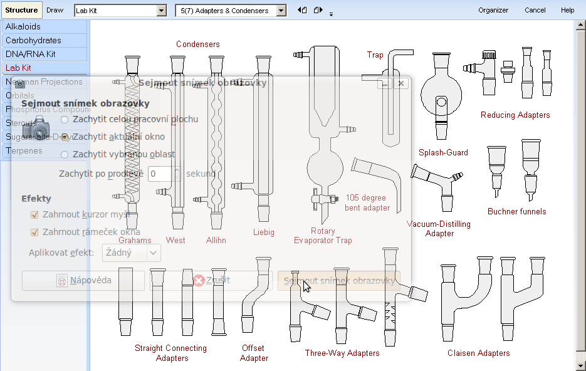Viewport: 586px width, 371px height.
Task: Open the small toolbar overflow arrow
Action: coord(331,14)
